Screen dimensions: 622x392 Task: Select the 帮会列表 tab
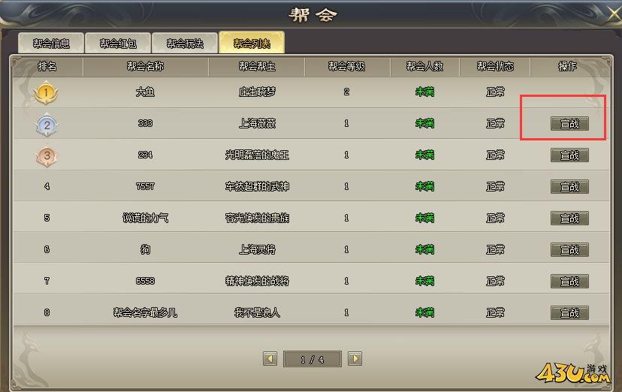[x=252, y=43]
